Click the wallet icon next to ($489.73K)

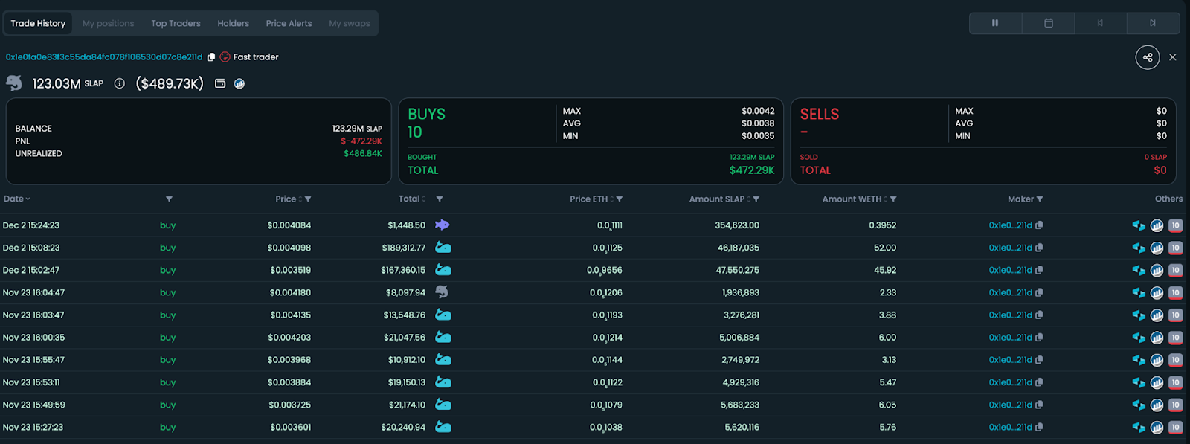pyautogui.click(x=220, y=84)
